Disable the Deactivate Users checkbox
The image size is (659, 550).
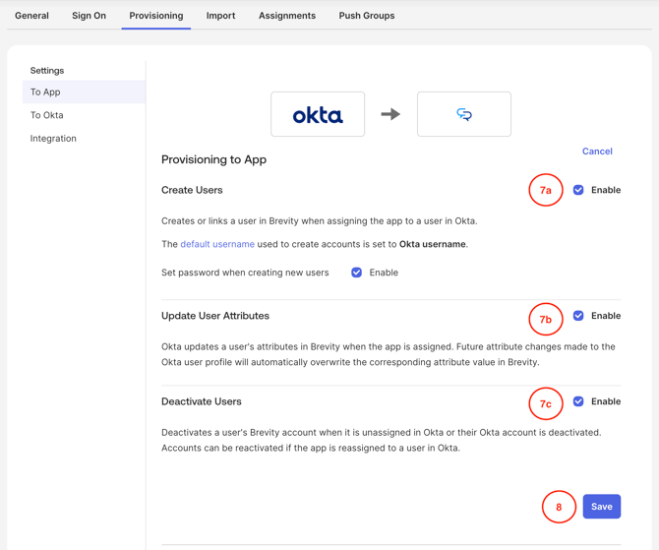(578, 401)
